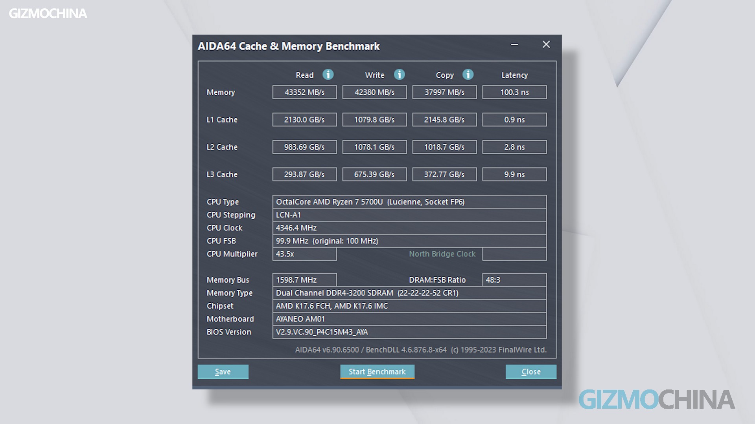Select L2 Cache Read 983.69 GB/s
The image size is (755, 424).
304,147
